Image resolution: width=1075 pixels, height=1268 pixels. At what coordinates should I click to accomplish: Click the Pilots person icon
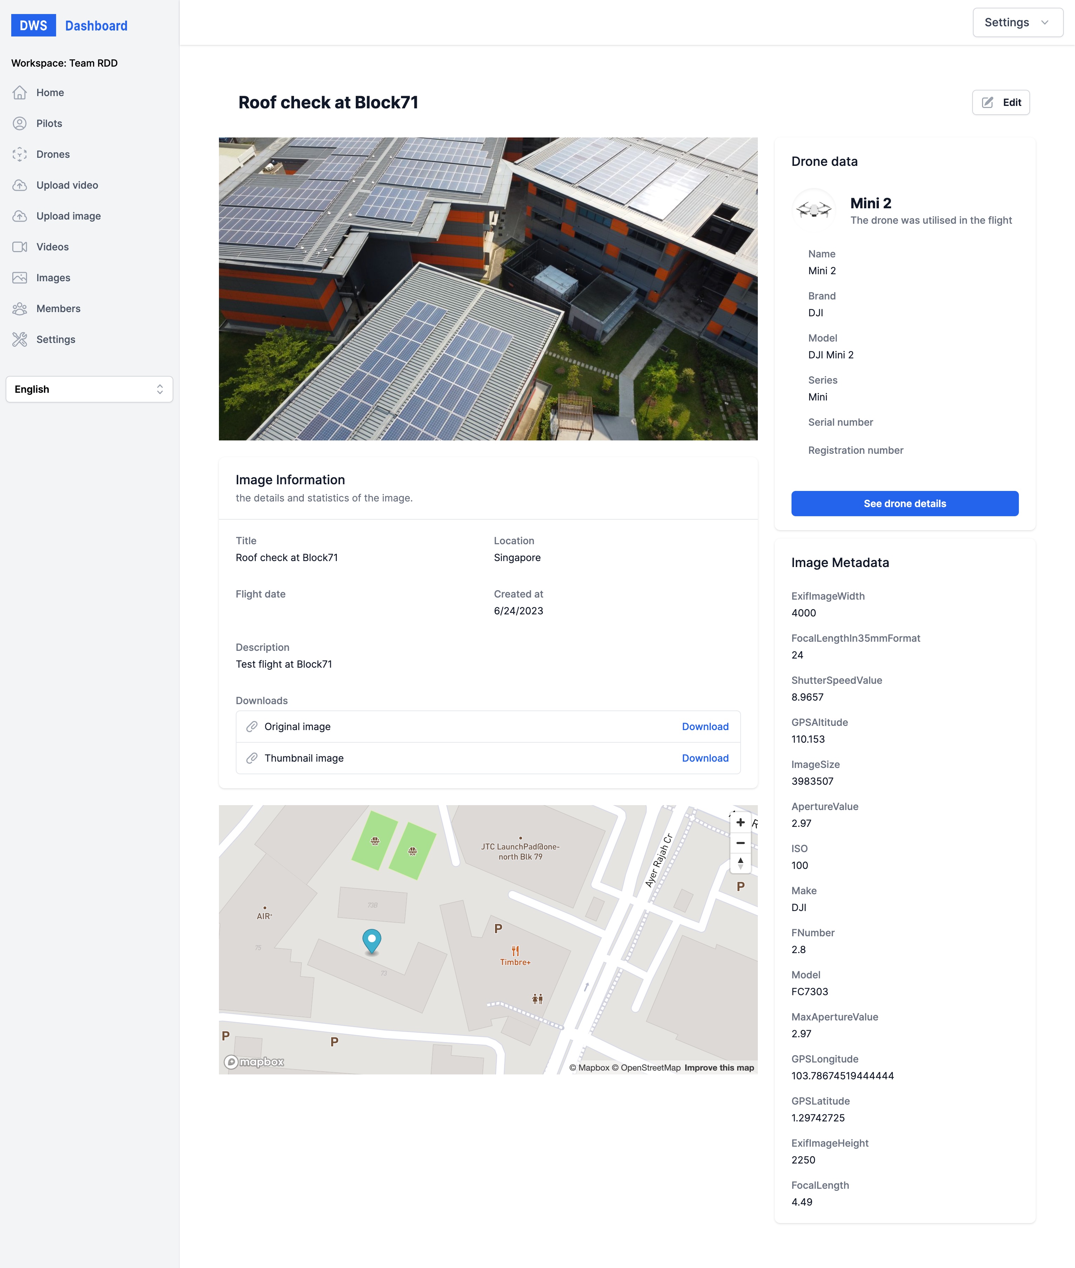pyautogui.click(x=20, y=124)
